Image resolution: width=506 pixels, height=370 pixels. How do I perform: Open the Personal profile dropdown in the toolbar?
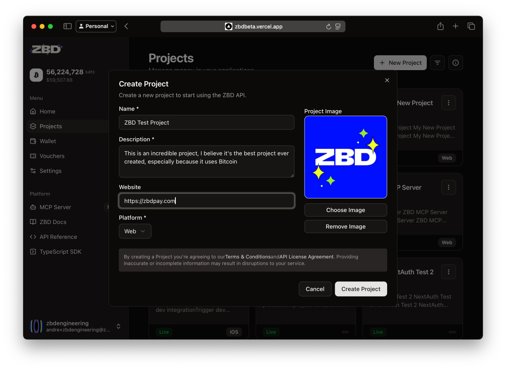[x=96, y=26]
